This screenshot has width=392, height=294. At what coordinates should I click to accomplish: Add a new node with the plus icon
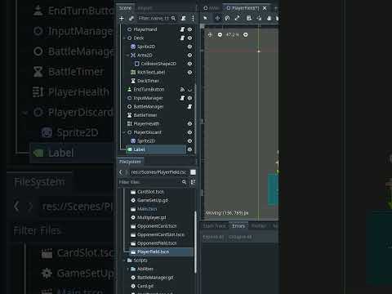pos(122,18)
